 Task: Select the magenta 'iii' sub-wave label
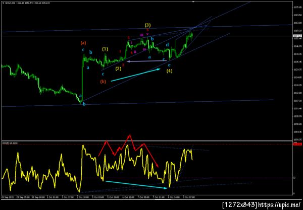point(141,35)
